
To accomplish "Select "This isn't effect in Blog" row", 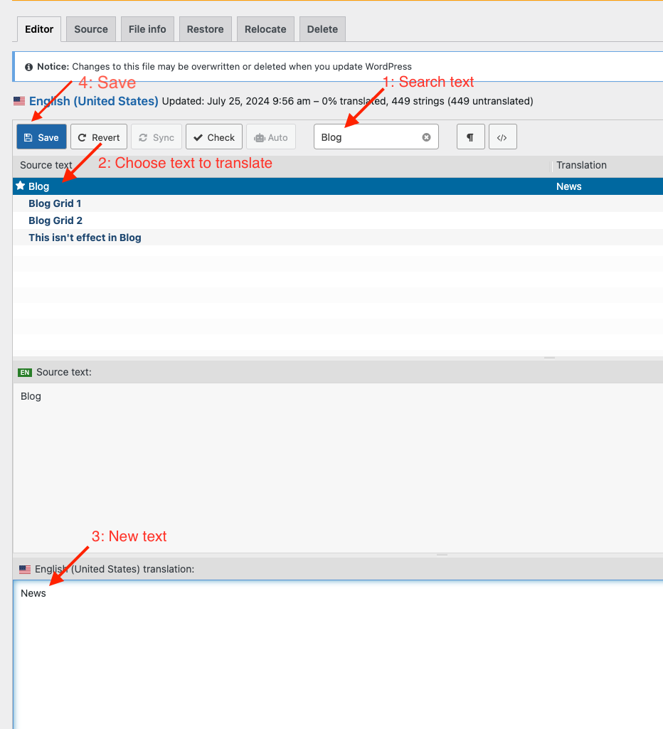I will tap(85, 238).
